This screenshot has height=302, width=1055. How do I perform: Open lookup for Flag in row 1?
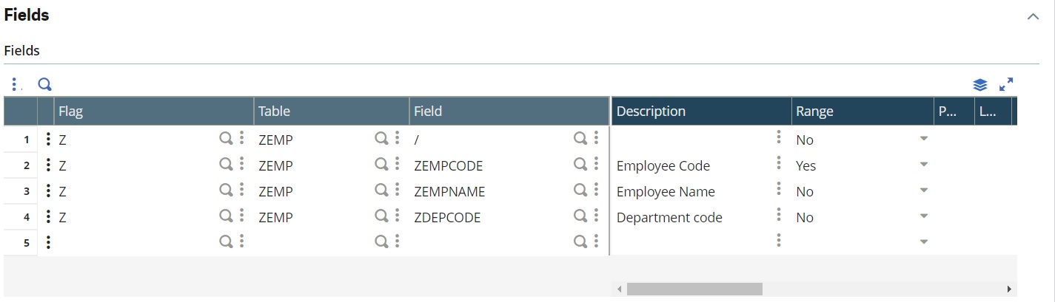(226, 138)
